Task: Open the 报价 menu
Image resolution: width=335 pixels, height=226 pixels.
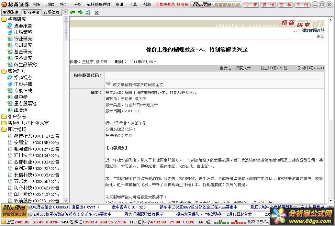Action: click(x=64, y=4)
